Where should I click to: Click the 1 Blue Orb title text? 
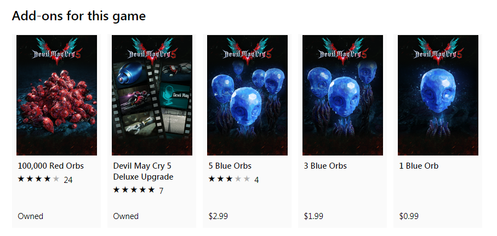coord(419,166)
